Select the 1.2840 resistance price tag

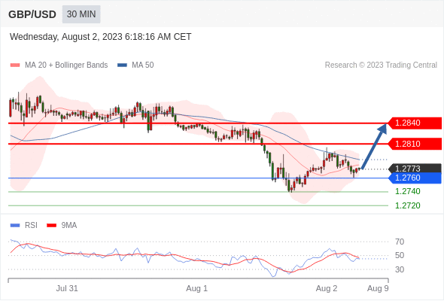[415, 123]
